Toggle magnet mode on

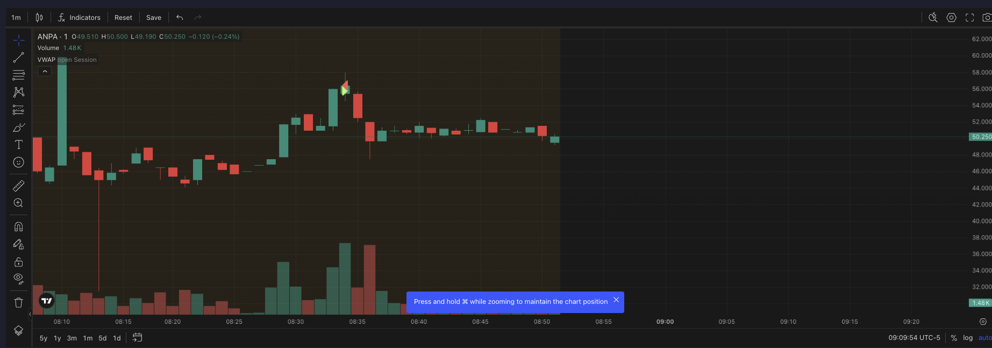18,226
